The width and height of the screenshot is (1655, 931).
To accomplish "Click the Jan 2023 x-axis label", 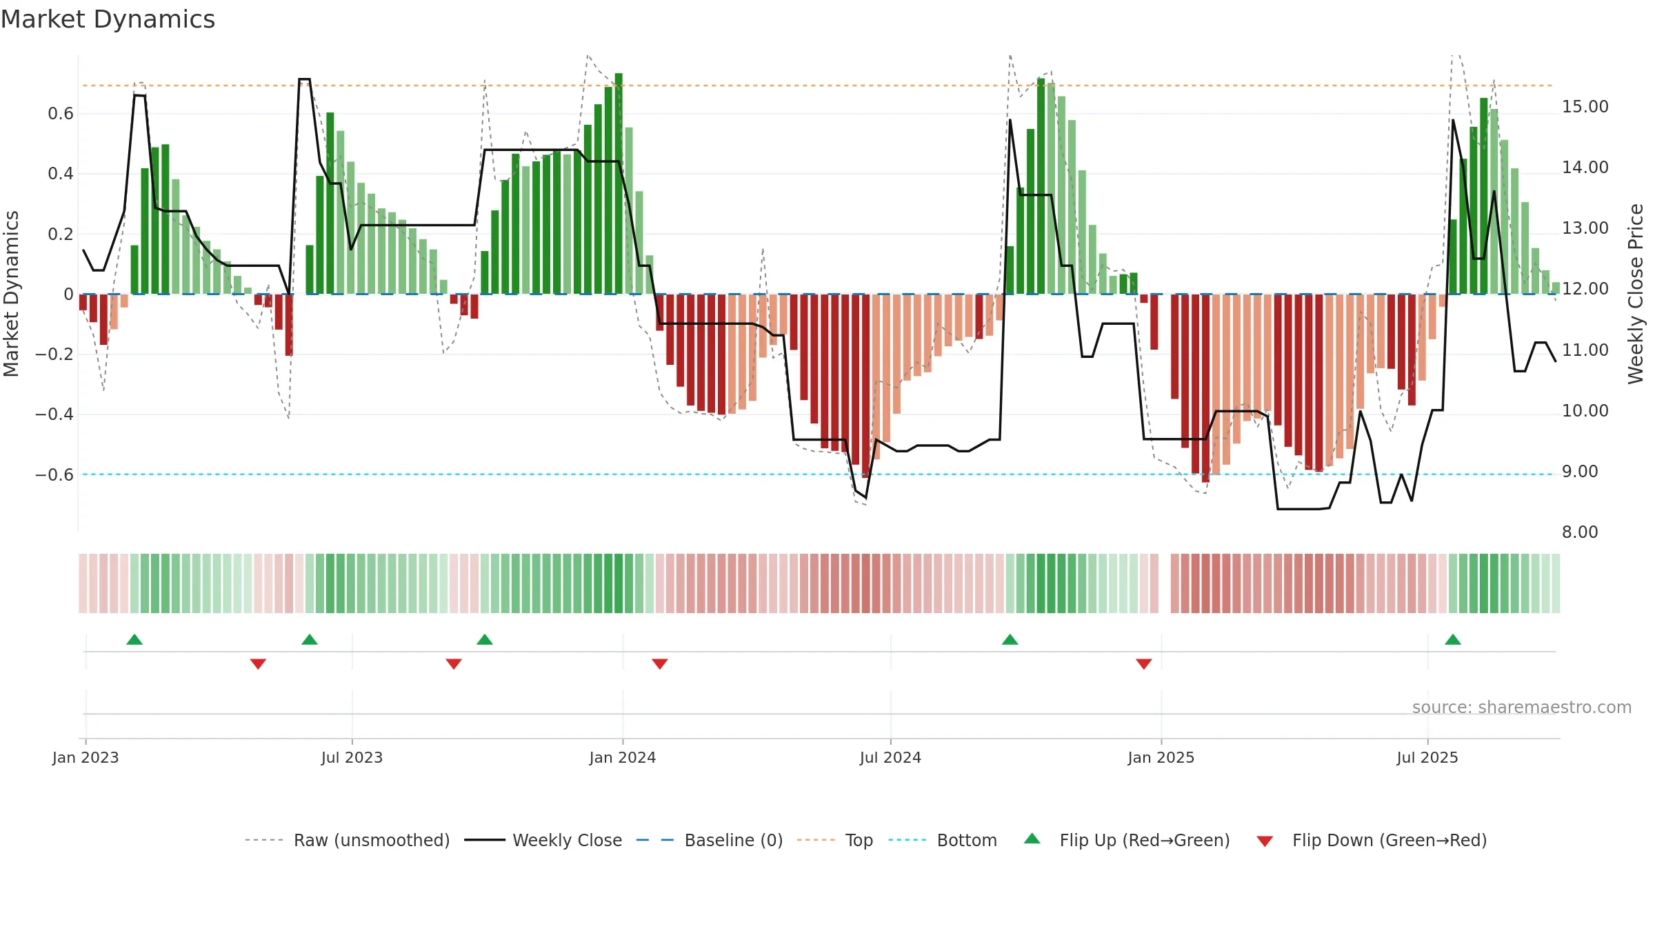I will point(86,757).
